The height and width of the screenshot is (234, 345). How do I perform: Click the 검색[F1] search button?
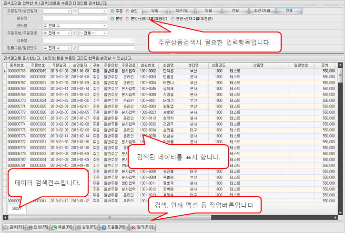click(14, 227)
